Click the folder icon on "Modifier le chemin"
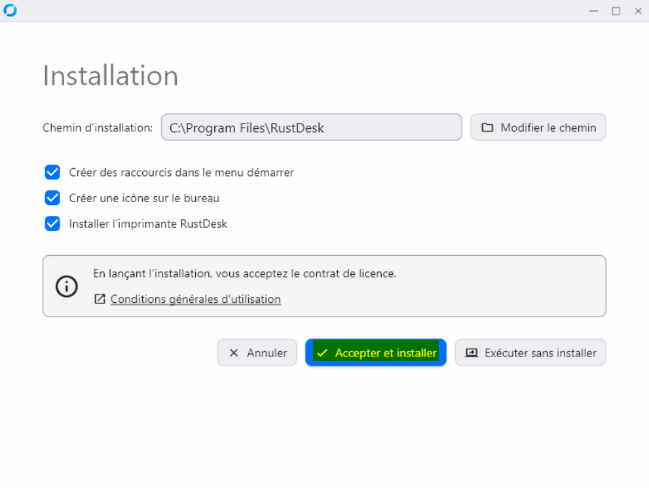This screenshot has height=488, width=649. [487, 128]
